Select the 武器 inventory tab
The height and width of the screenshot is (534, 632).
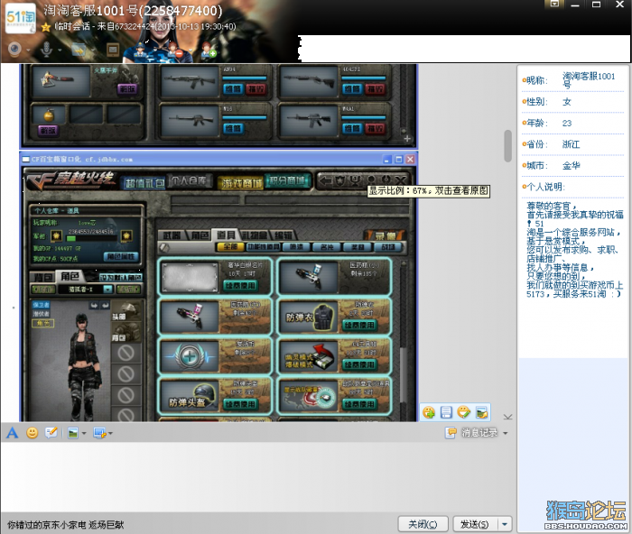[x=172, y=235]
